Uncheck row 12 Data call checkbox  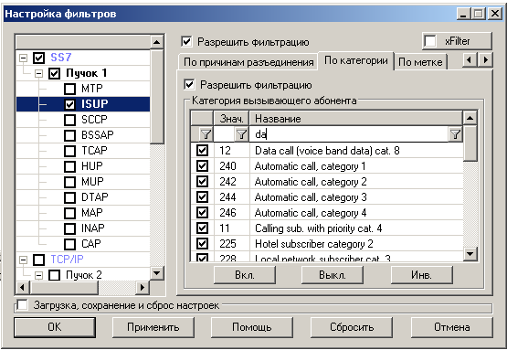click(203, 151)
